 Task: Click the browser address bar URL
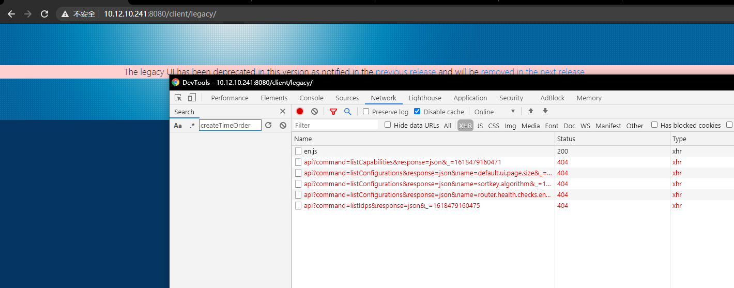pyautogui.click(x=160, y=14)
